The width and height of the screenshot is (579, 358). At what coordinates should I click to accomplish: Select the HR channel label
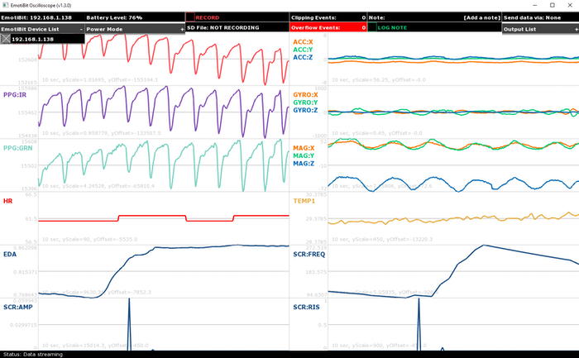point(7,201)
